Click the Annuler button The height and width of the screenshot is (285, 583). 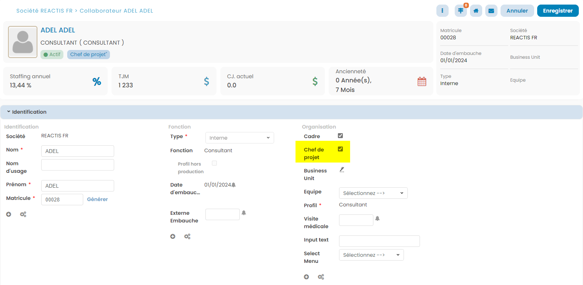pyautogui.click(x=517, y=11)
